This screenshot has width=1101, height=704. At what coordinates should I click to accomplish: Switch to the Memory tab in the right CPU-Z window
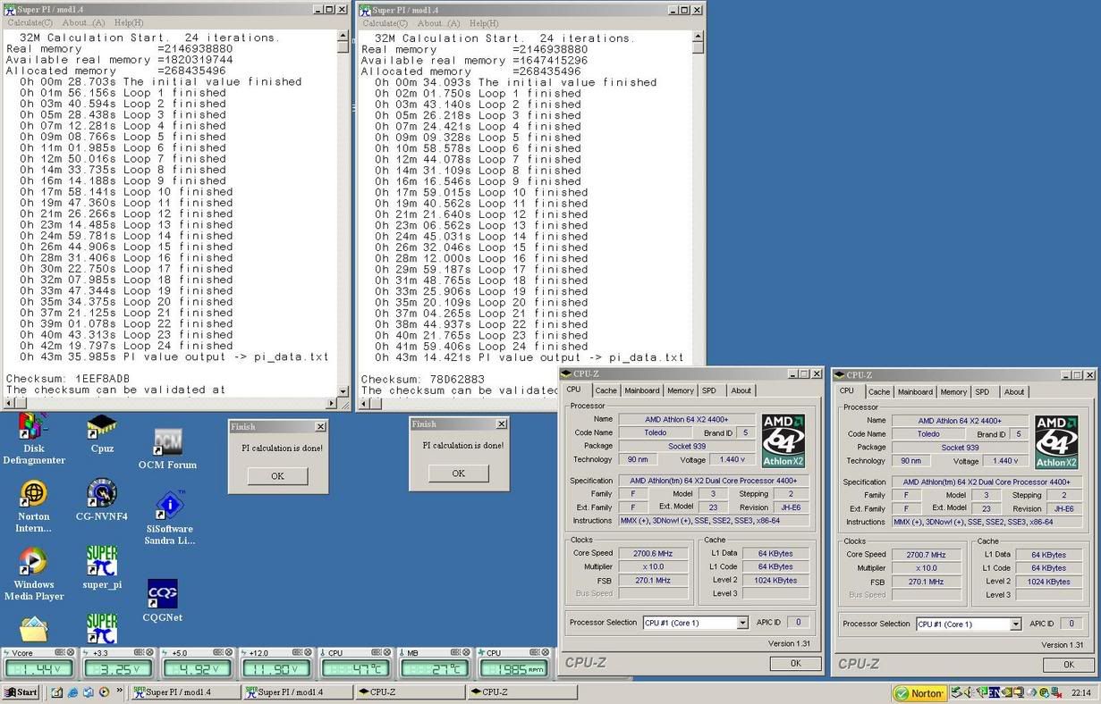[953, 391]
